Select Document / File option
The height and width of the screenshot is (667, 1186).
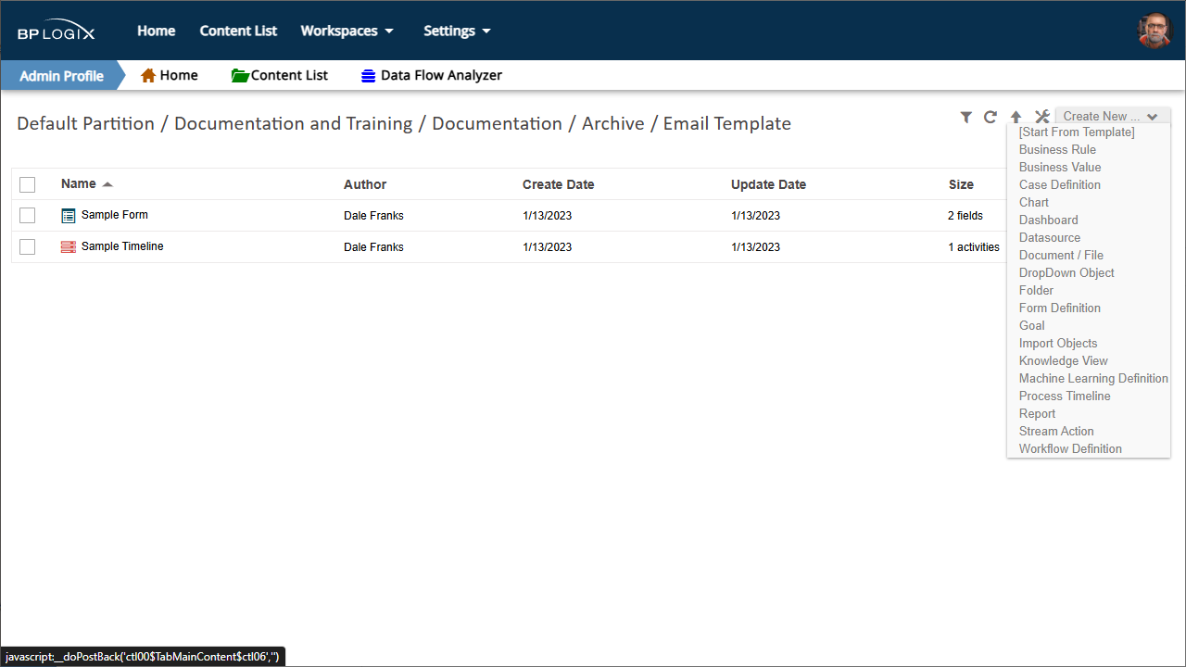click(1061, 256)
